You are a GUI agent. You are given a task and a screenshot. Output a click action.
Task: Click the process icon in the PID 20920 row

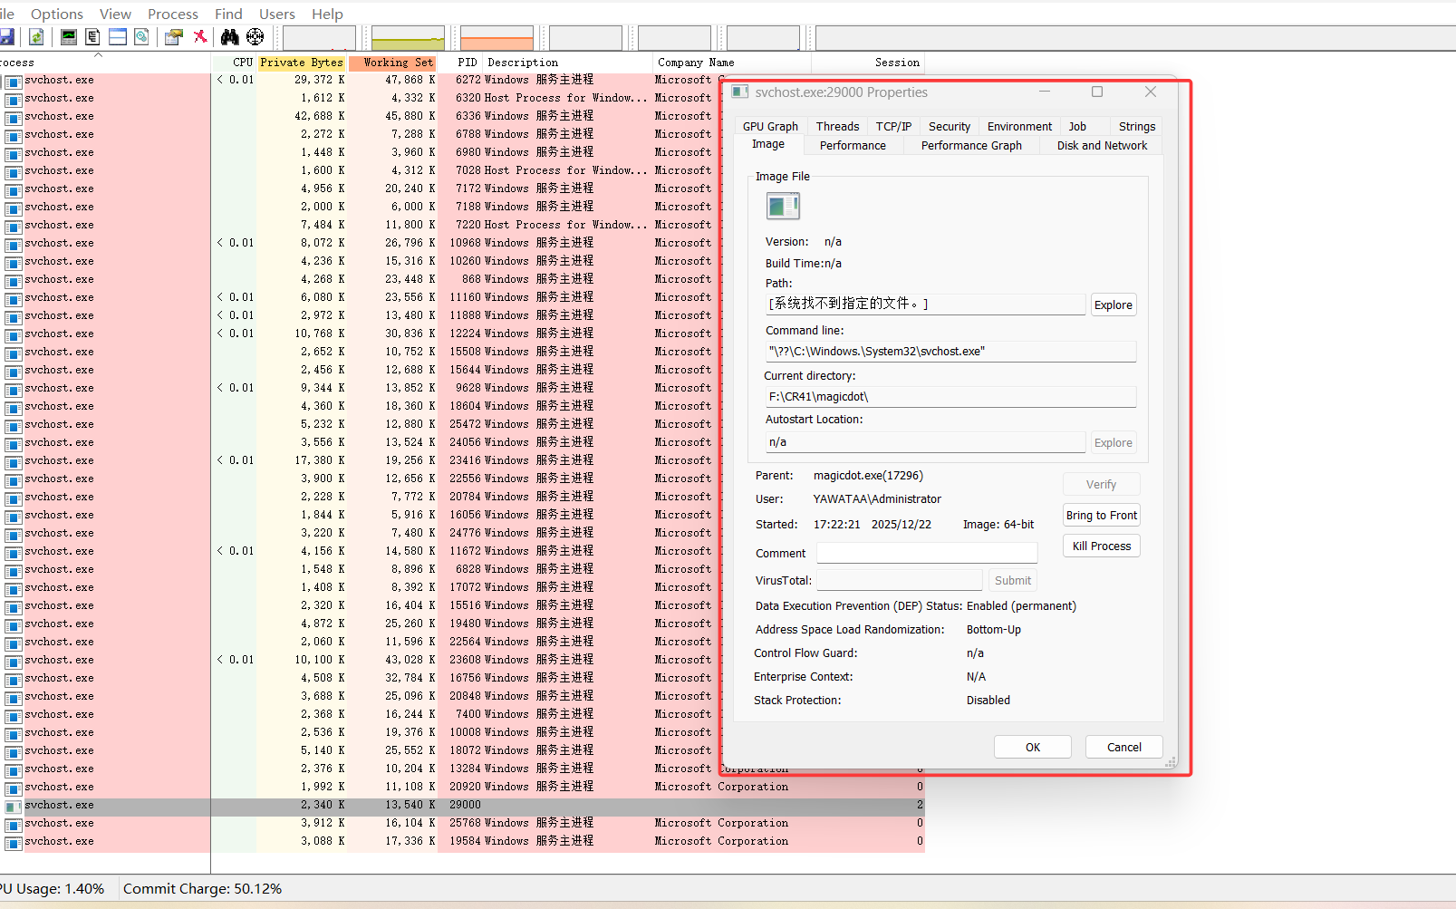13,788
